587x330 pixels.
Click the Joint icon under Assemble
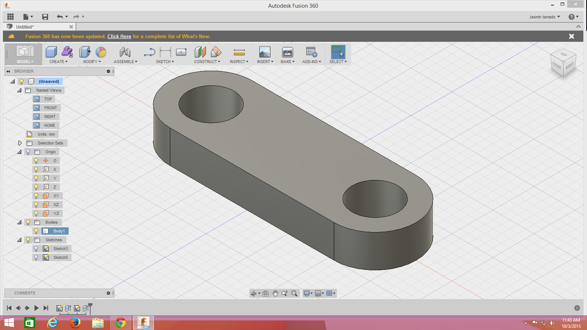[125, 52]
